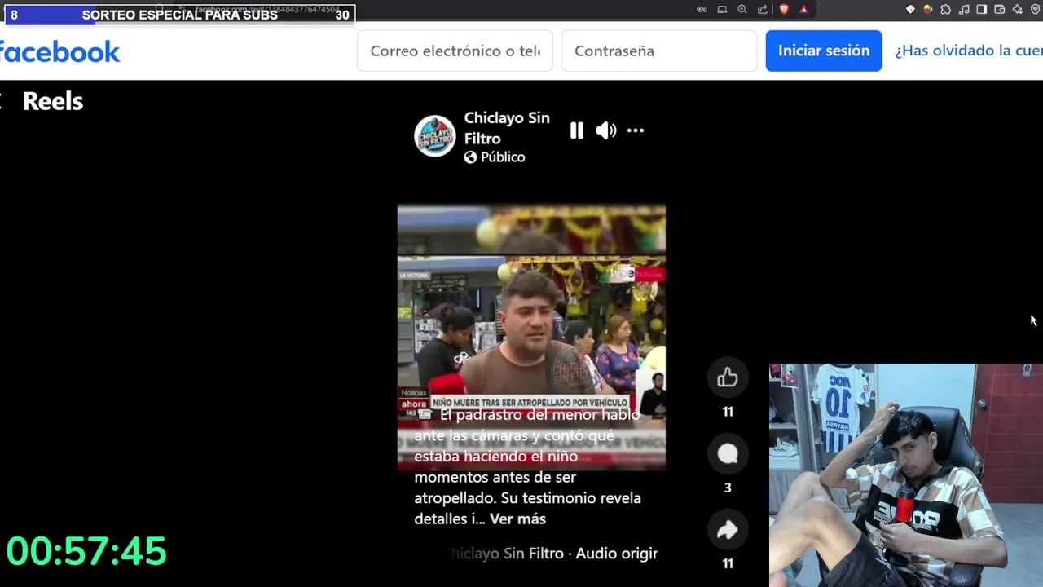
Task: Like the reel with thumbs-up icon
Action: (728, 377)
